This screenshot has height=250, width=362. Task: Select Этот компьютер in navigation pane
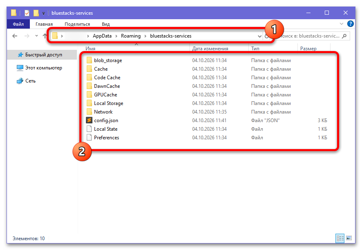[x=44, y=68]
